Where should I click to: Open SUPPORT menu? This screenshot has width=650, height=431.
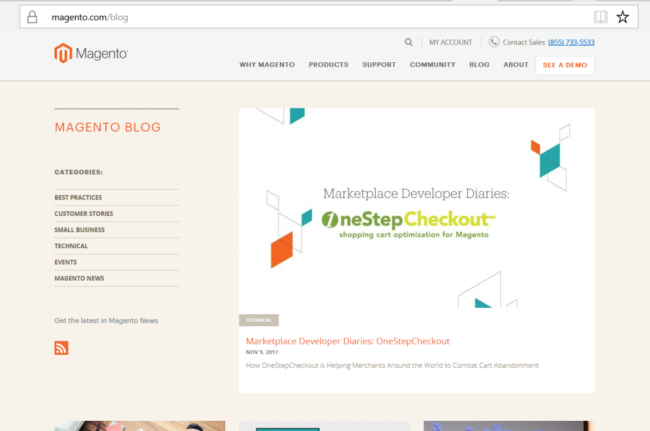click(379, 65)
